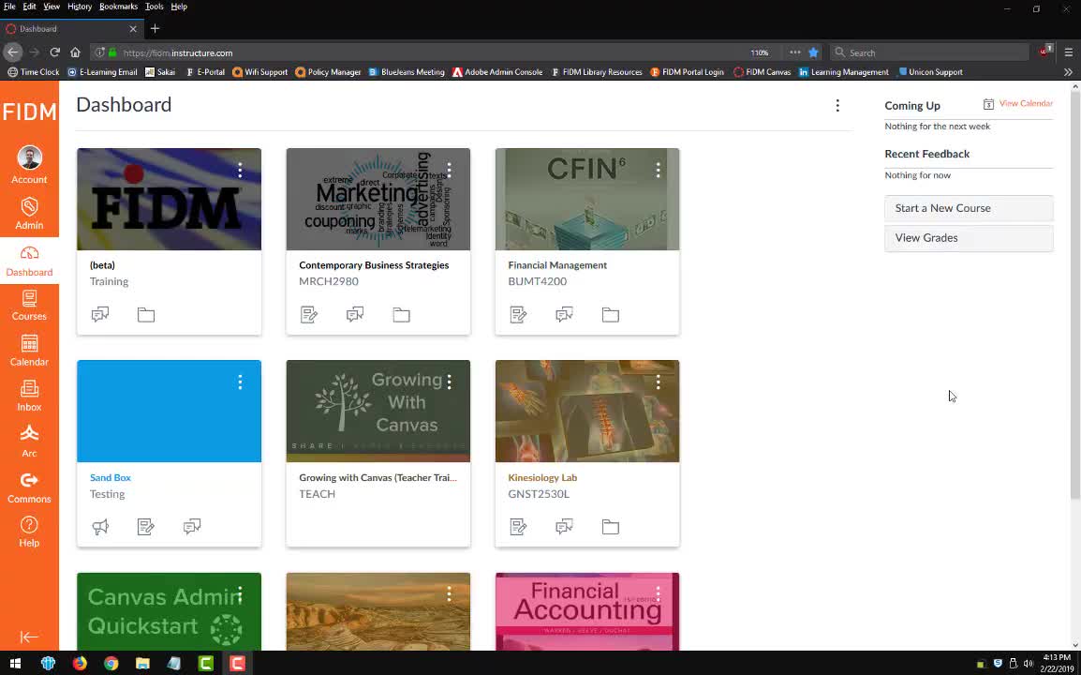Open the Tools menu in Firefox

(155, 7)
